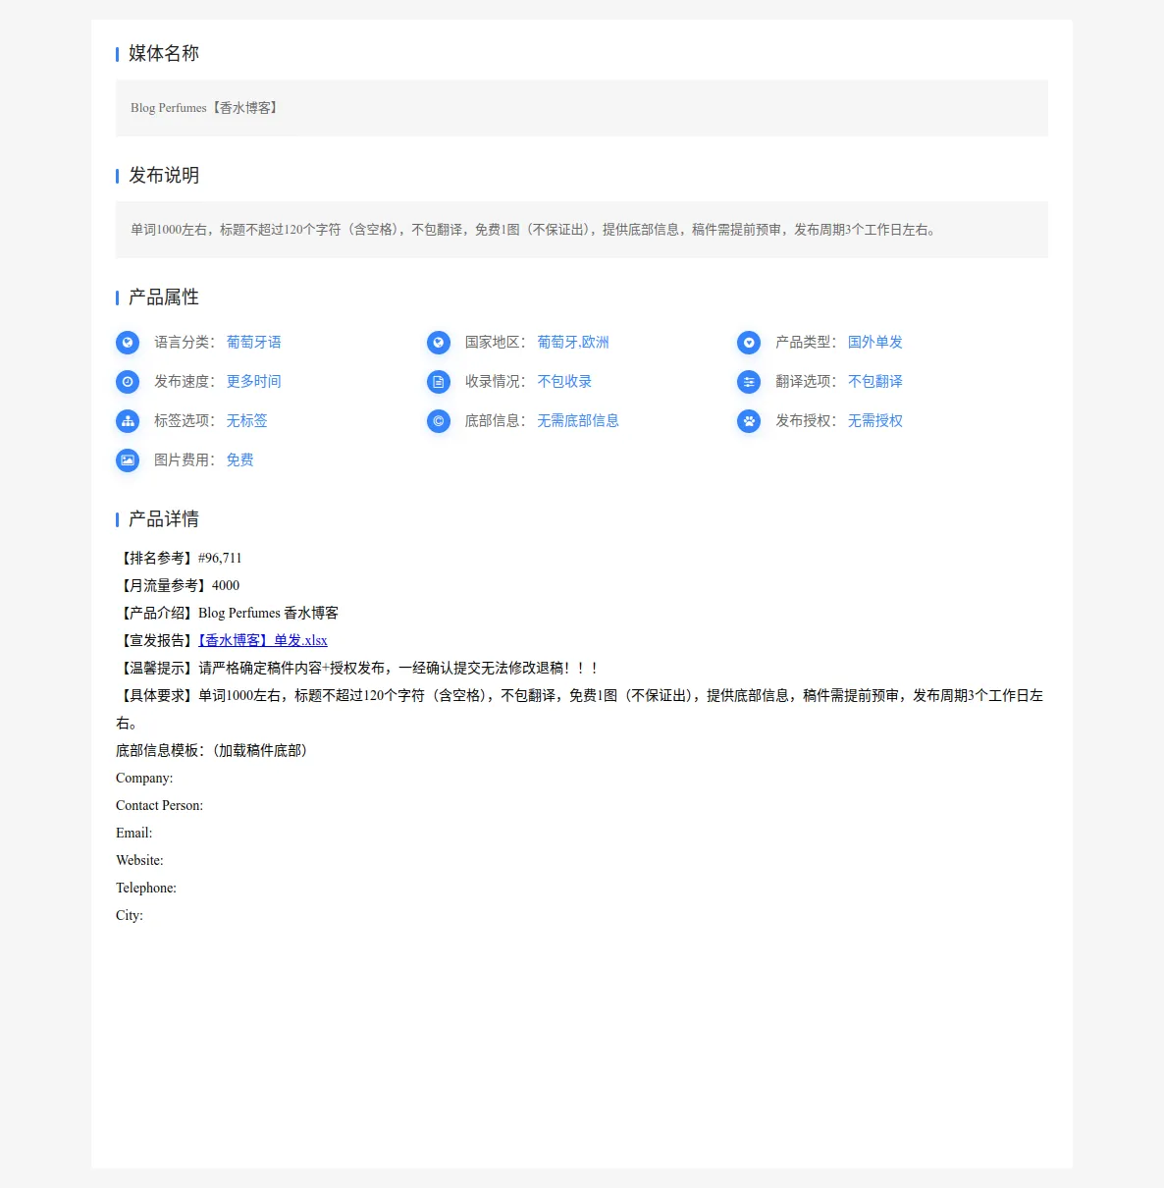Select the 葡萄牙,欧洲 region value
The image size is (1164, 1188).
tap(573, 342)
